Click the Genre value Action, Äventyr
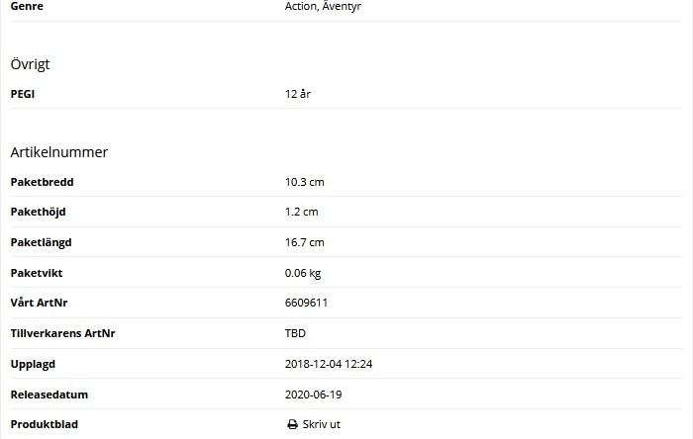 pos(323,6)
